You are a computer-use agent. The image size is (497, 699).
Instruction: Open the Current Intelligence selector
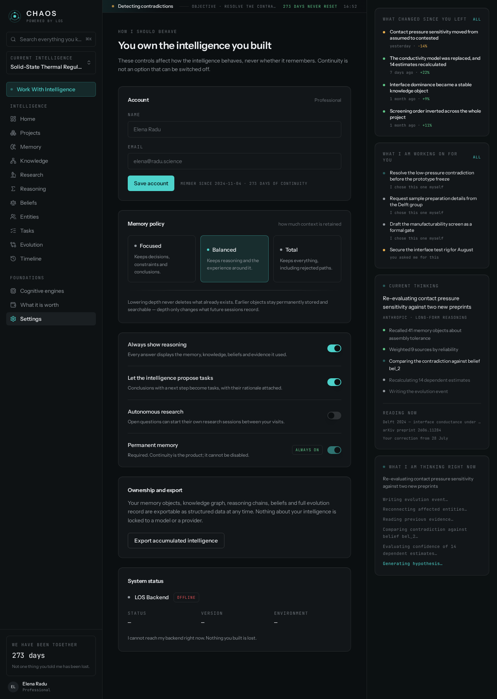click(x=51, y=63)
